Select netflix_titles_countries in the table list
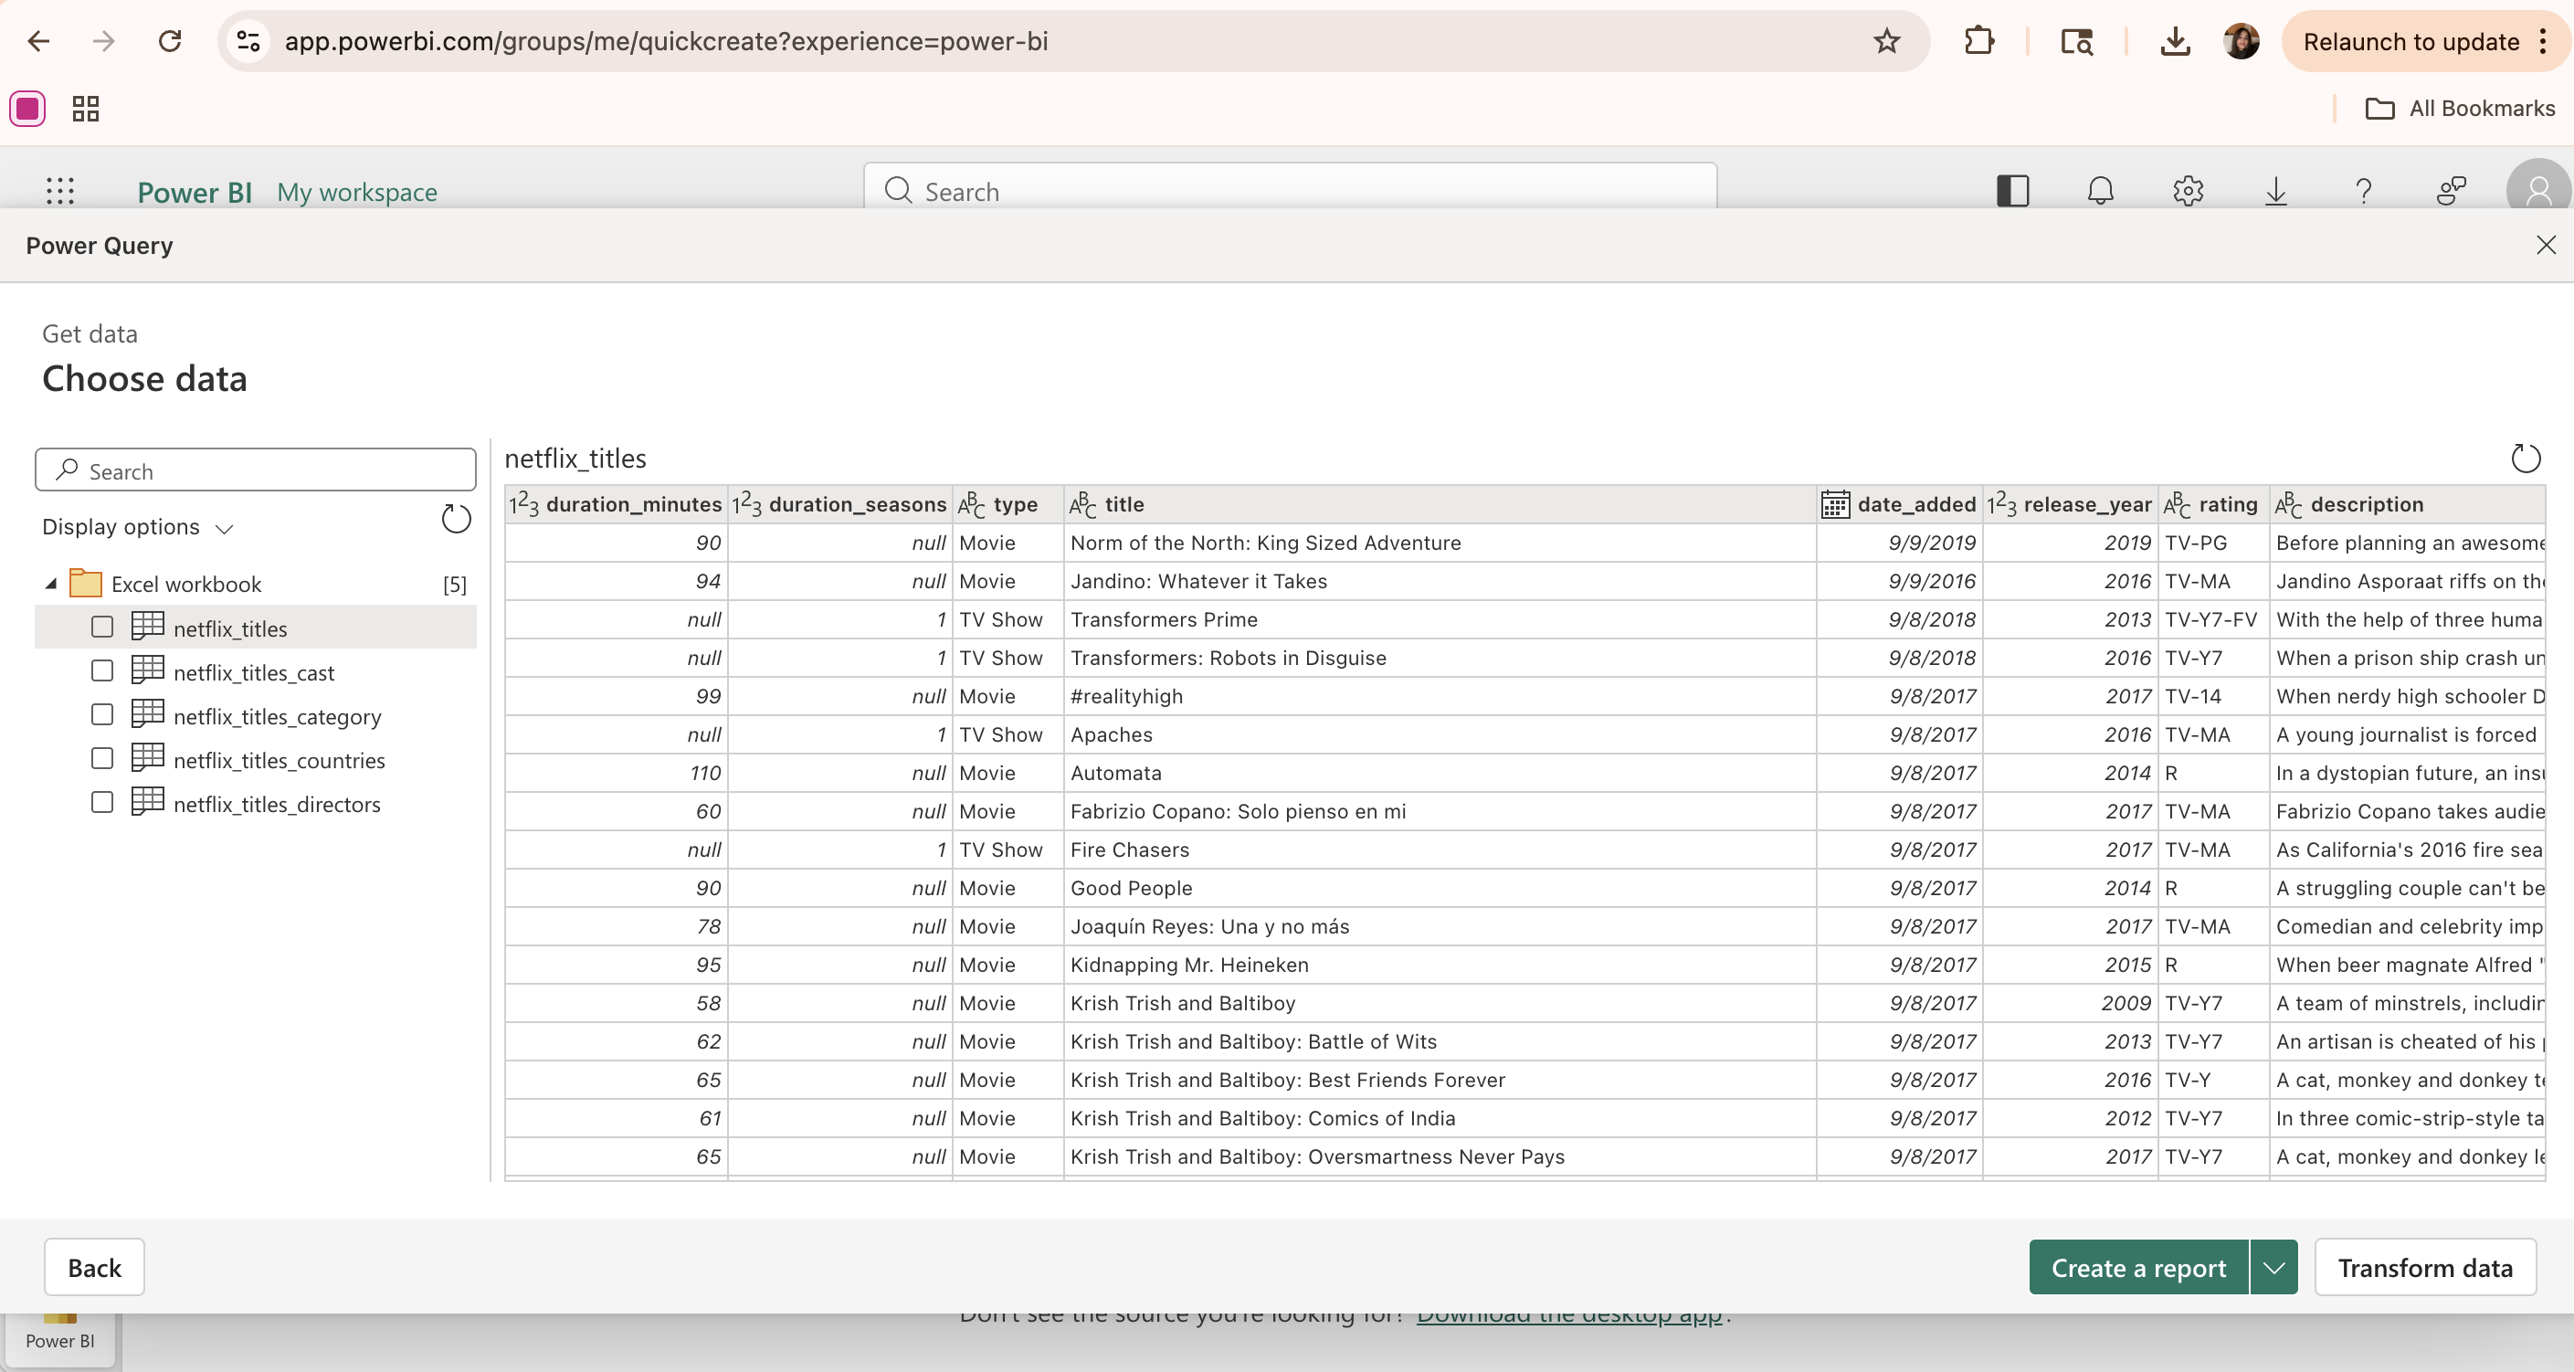Viewport: 2574px width, 1372px height. tap(279, 760)
